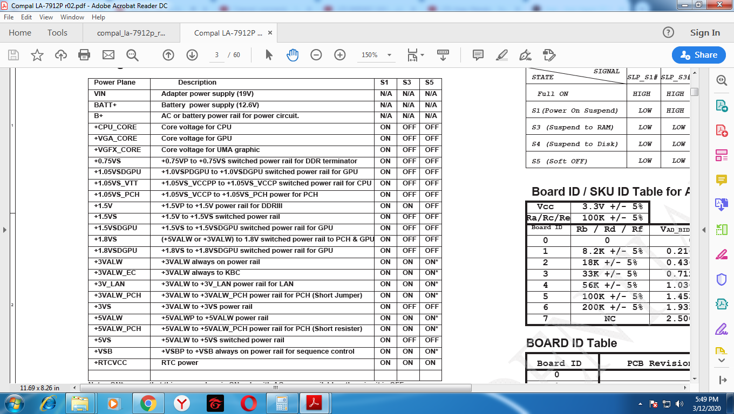Open the Help question mark icon
Viewport: 734px width, 414px height.
click(668, 32)
